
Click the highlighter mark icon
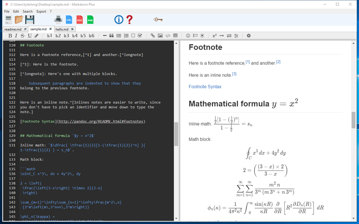pos(36,36)
